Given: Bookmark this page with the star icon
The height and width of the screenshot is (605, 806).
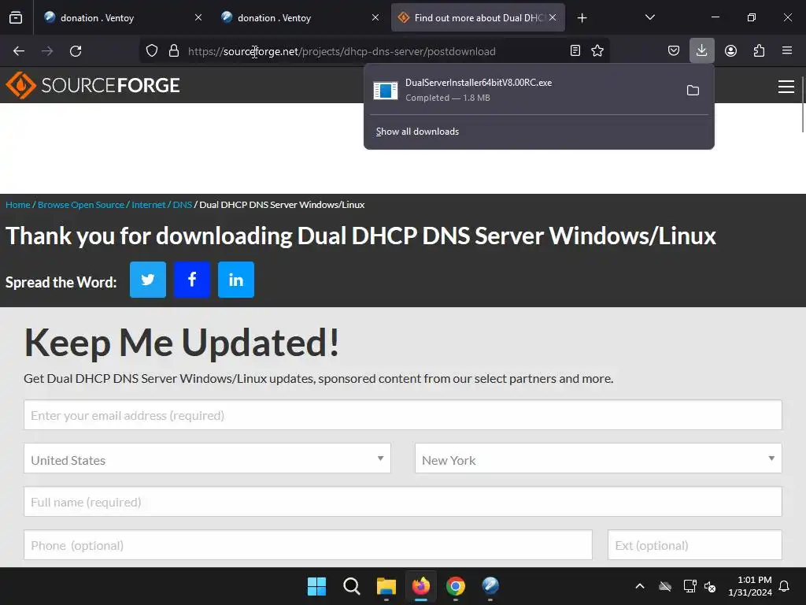Looking at the screenshot, I should (x=597, y=50).
